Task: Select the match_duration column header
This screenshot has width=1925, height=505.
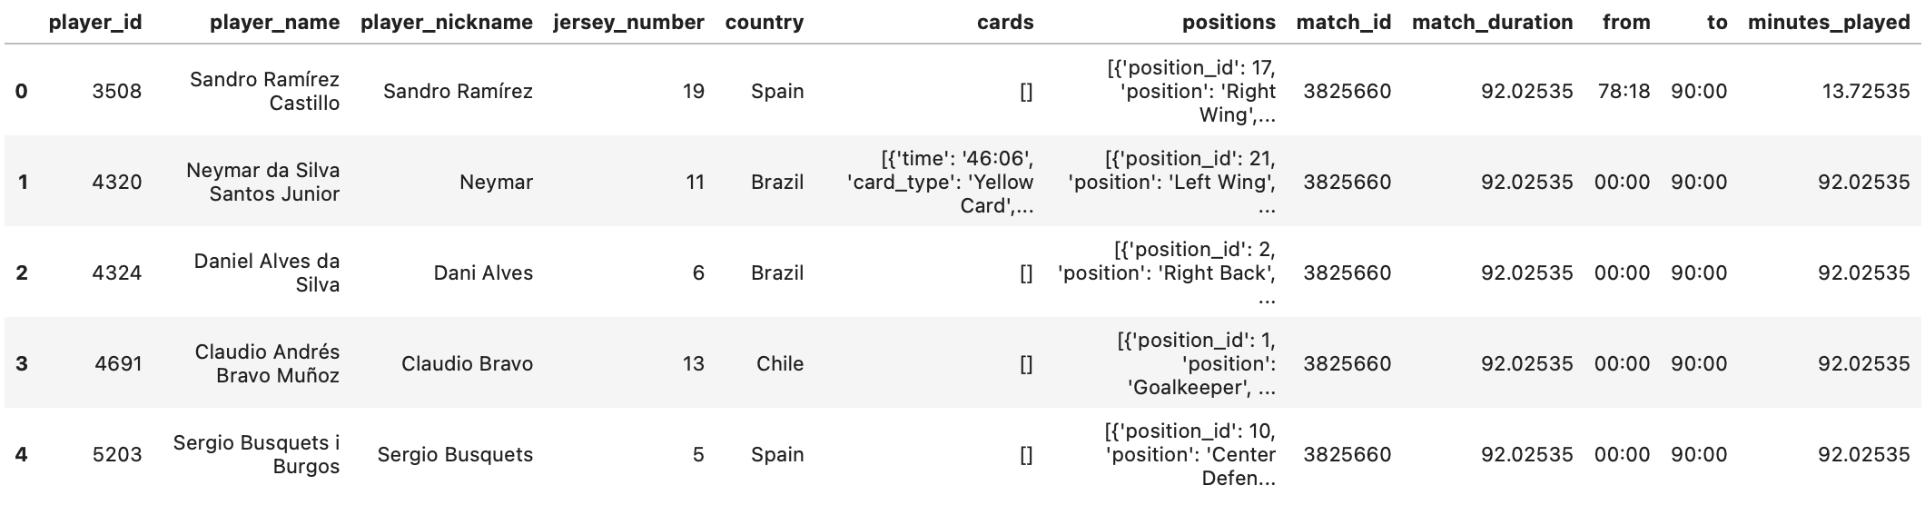Action: coord(1492,23)
